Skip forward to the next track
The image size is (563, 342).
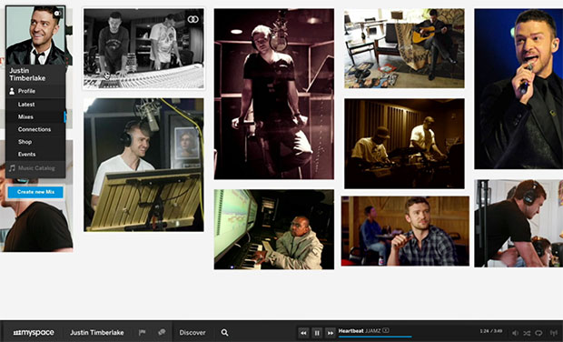(x=330, y=333)
